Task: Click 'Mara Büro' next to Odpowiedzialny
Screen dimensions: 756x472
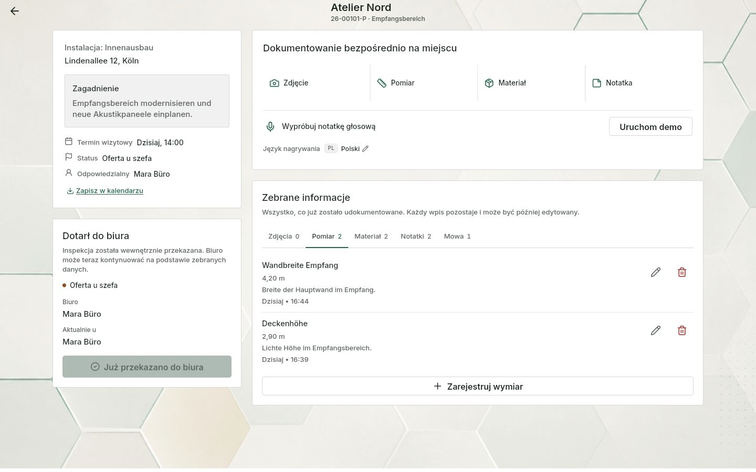Action: click(152, 174)
